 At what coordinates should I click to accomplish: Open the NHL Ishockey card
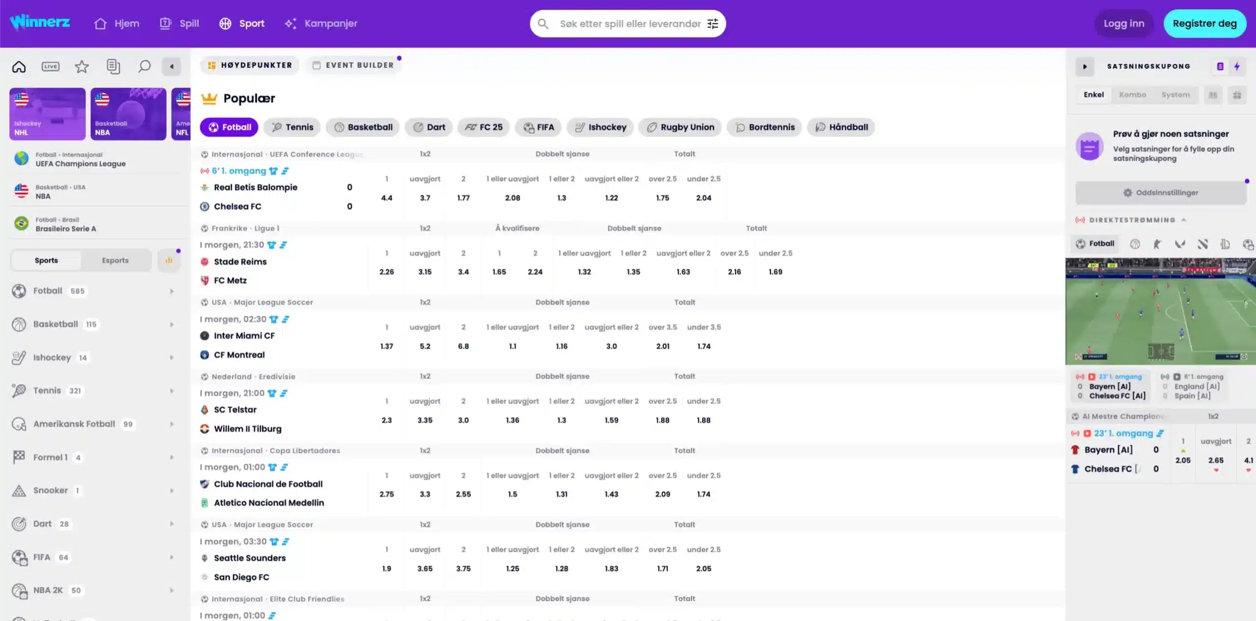47,114
